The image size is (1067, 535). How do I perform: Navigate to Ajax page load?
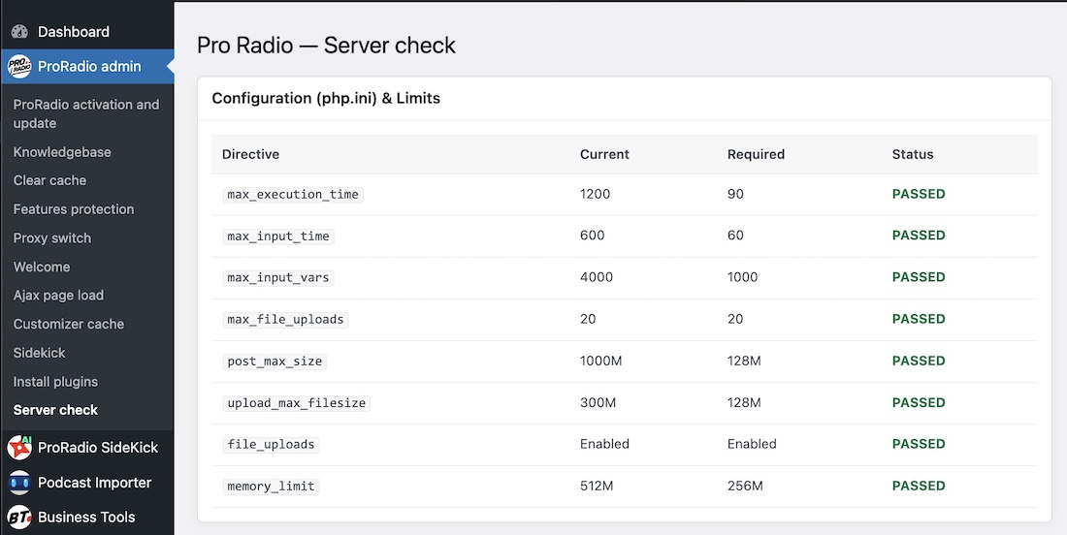[58, 296]
